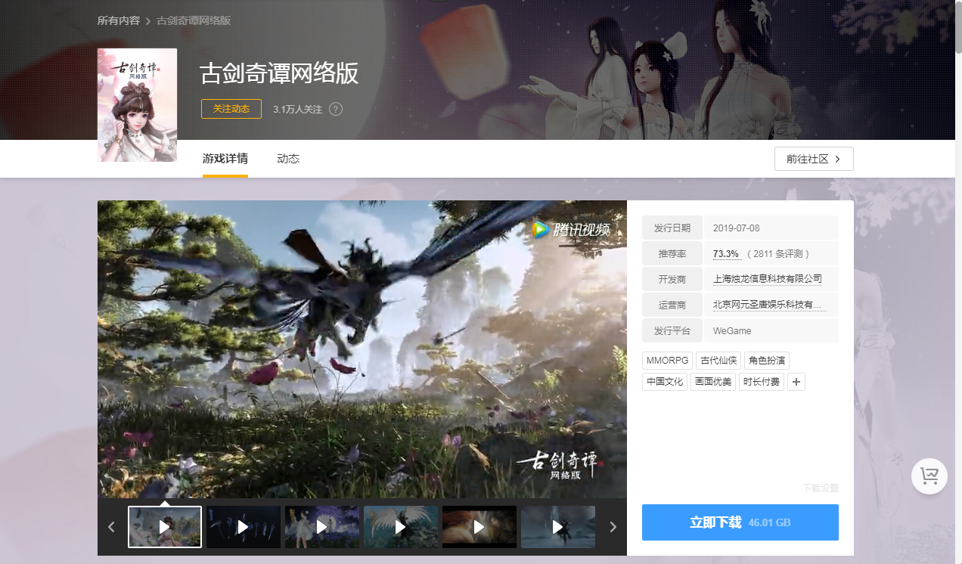View the 73.3% recommendation rating
The height and width of the screenshot is (564, 962).
point(725,253)
